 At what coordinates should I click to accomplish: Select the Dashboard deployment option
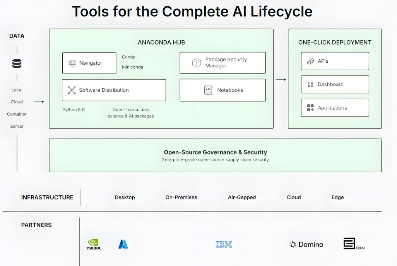click(335, 84)
